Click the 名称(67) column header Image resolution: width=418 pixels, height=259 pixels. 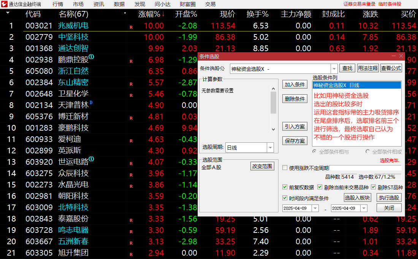click(73, 14)
